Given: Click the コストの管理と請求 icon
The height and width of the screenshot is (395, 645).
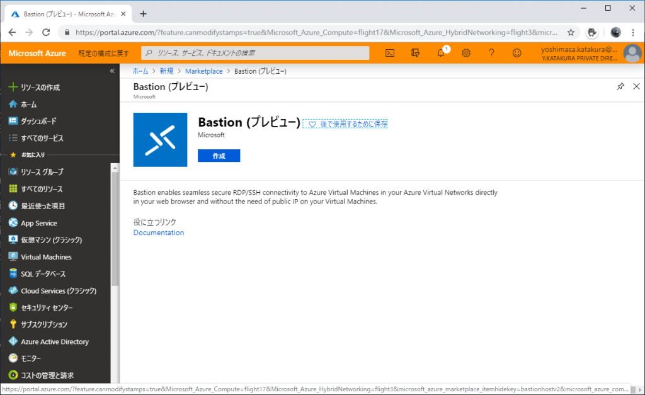Looking at the screenshot, I should point(13,375).
